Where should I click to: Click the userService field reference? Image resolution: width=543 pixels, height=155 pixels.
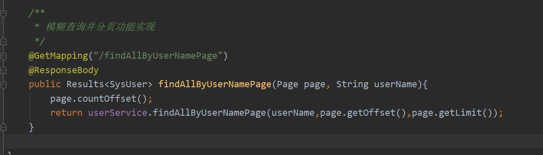pos(118,113)
